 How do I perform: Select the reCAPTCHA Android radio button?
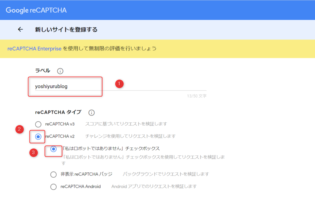coord(54,187)
